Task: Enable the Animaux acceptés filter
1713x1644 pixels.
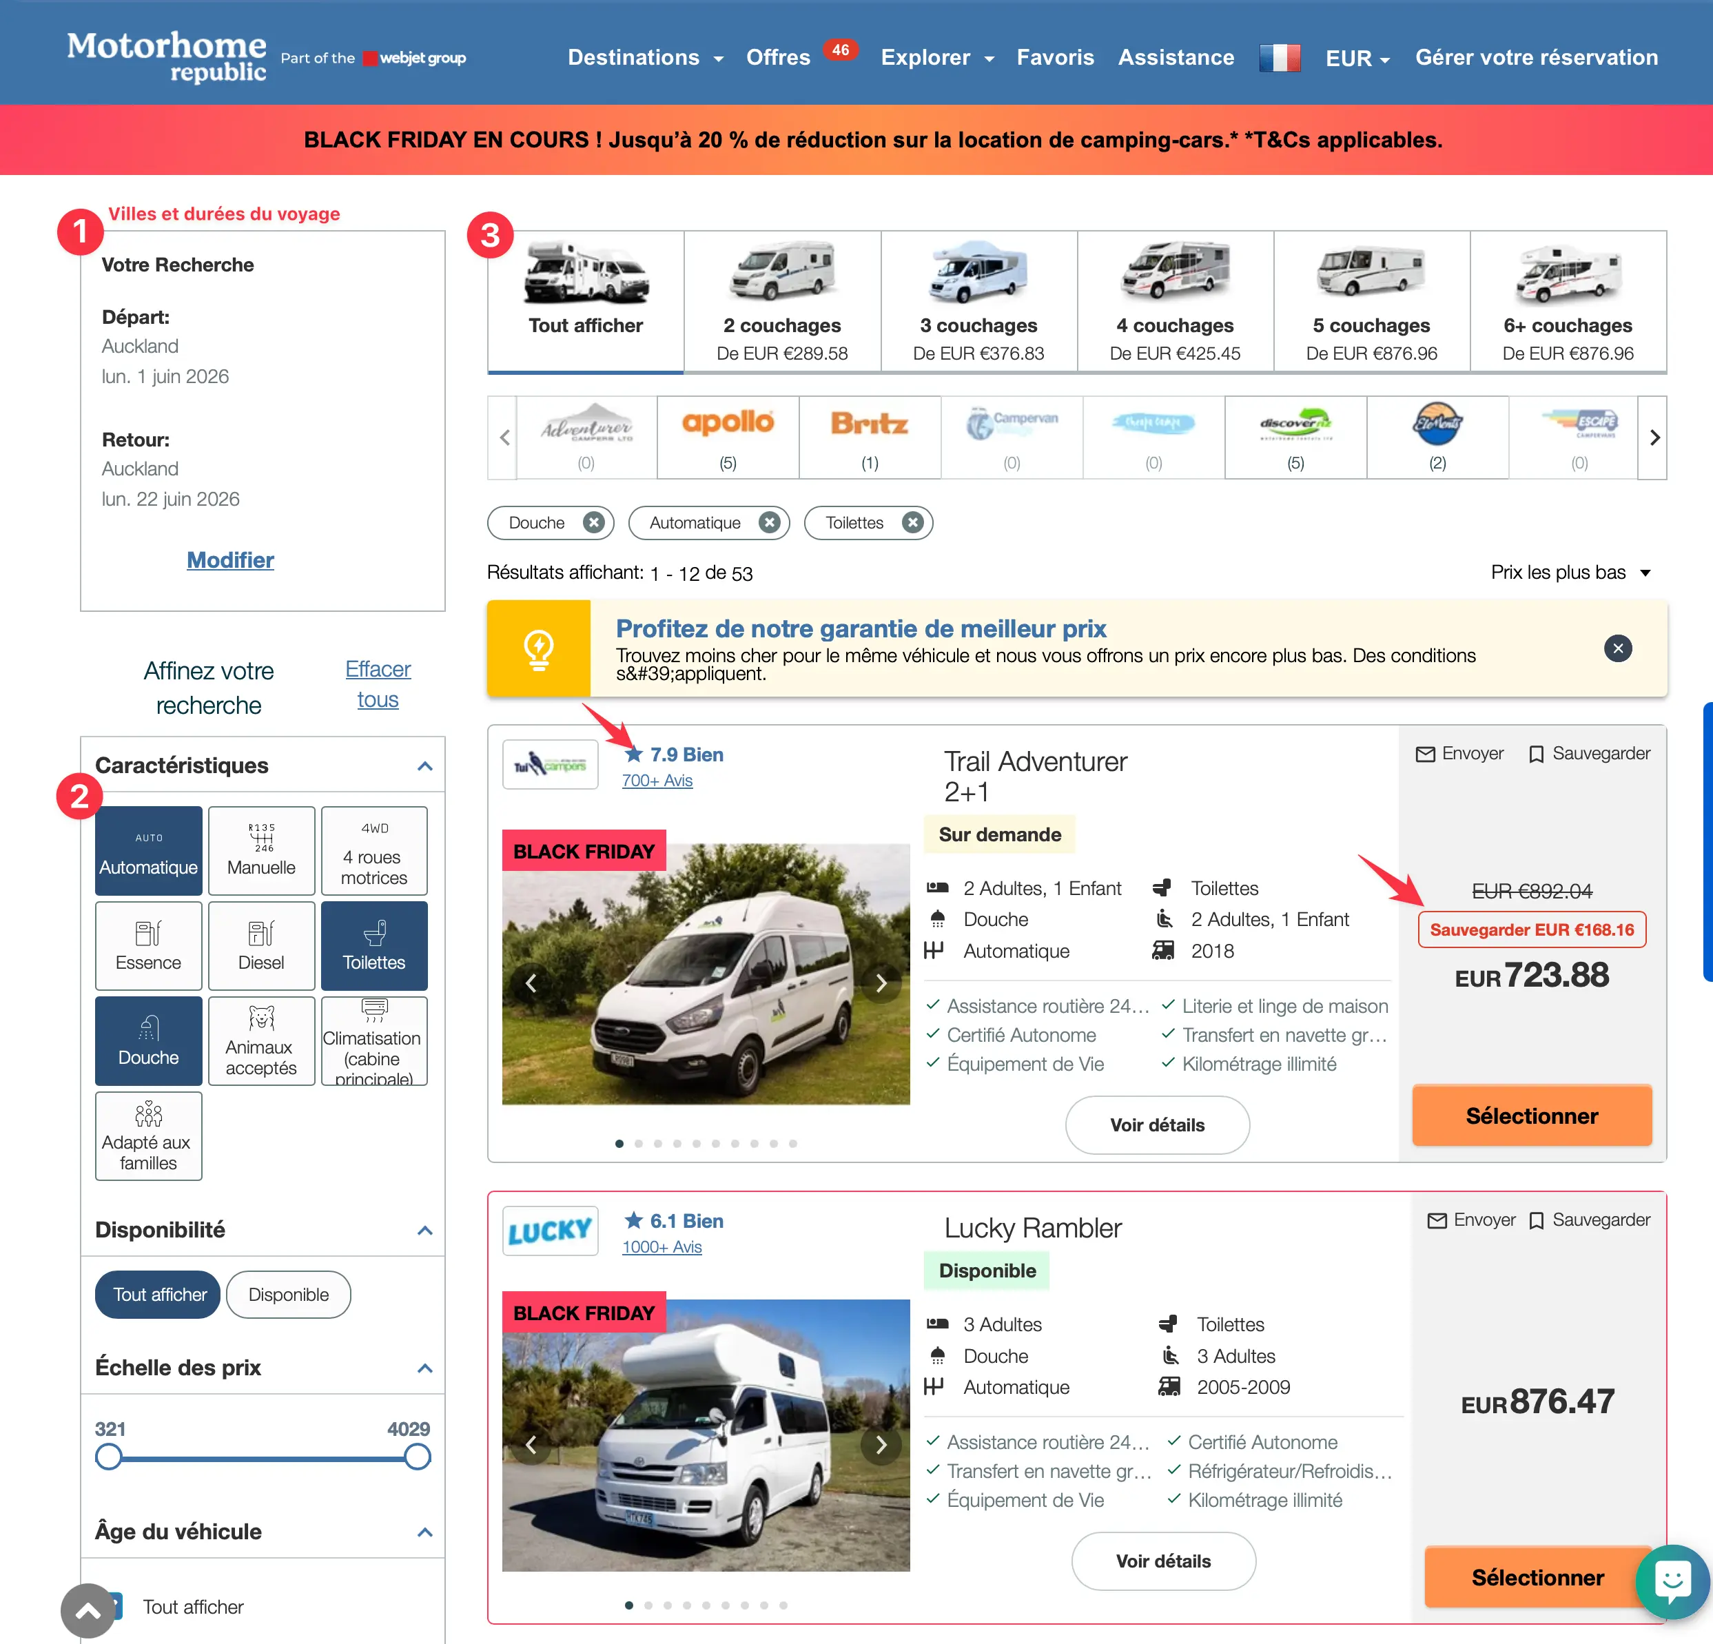Action: coord(260,1040)
